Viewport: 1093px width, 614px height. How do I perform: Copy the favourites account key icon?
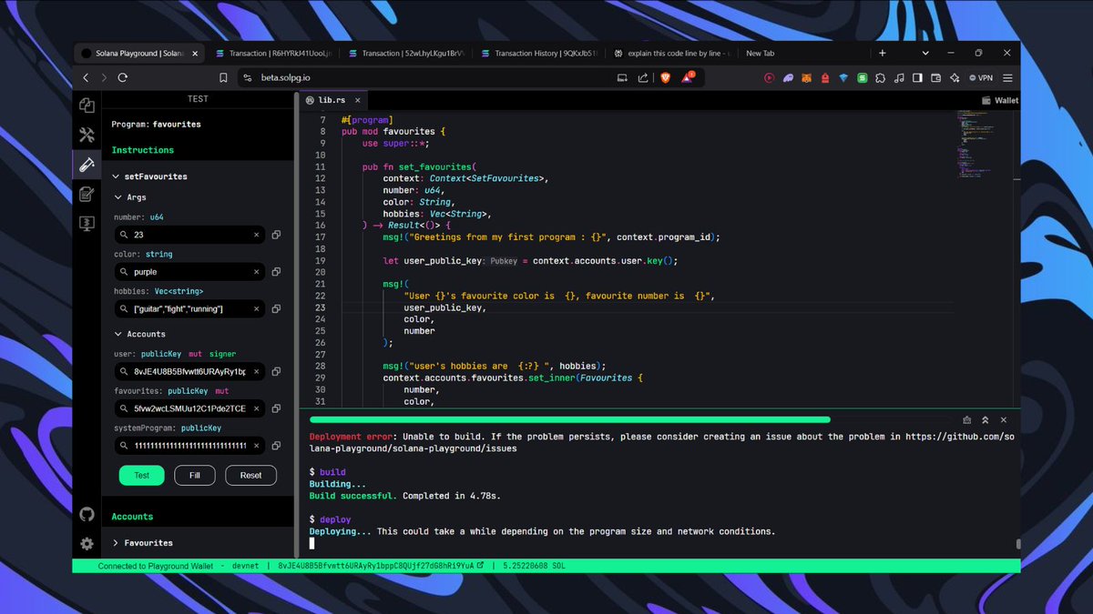(276, 409)
